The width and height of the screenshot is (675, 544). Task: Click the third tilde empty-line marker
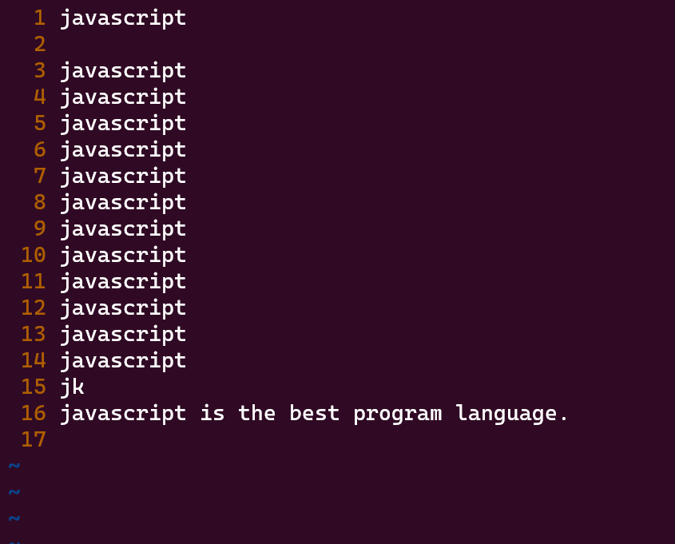click(x=14, y=518)
